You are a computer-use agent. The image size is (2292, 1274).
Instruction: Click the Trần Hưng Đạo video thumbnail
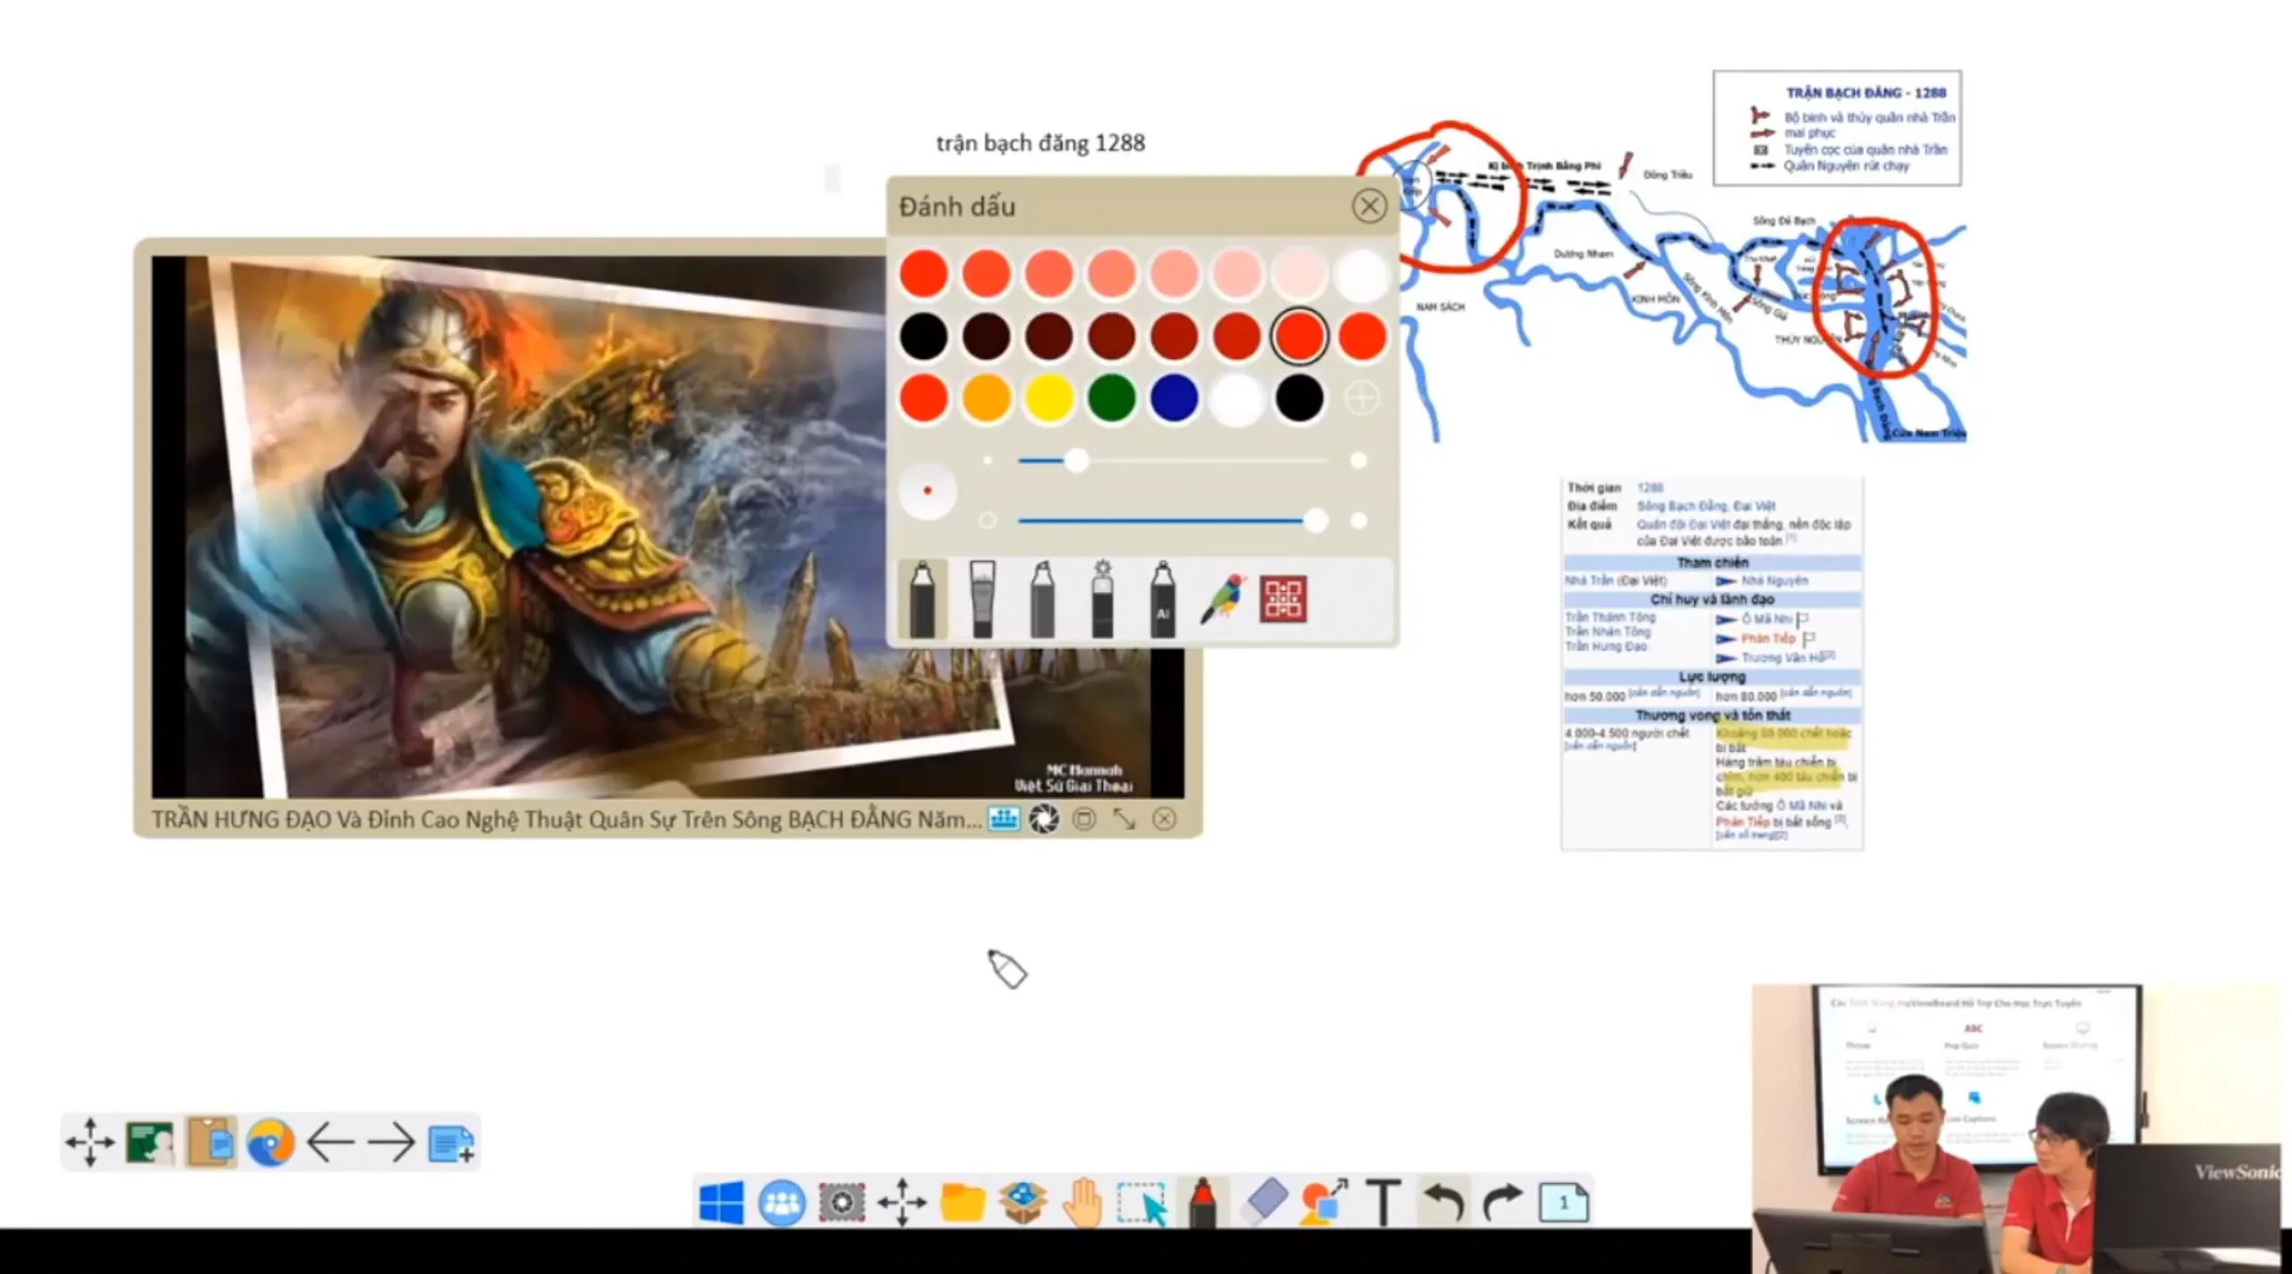(x=668, y=526)
